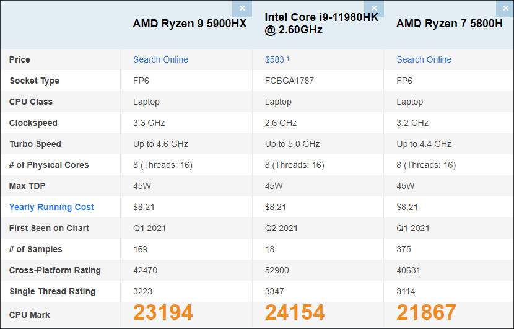Click the Cross-Platform Rating label
The image size is (514, 329).
[x=54, y=270]
